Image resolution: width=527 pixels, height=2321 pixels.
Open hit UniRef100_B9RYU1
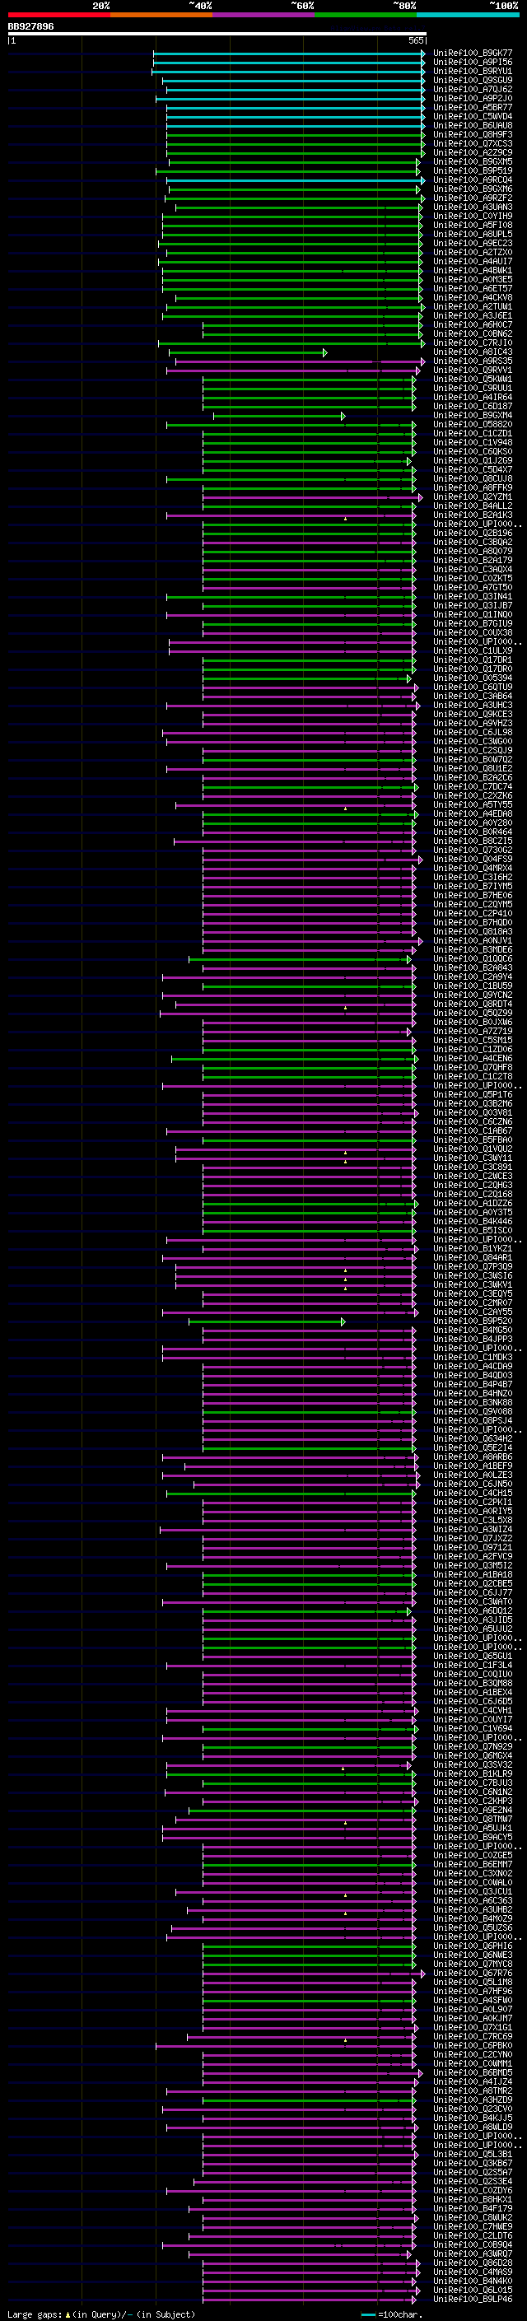pyautogui.click(x=473, y=71)
